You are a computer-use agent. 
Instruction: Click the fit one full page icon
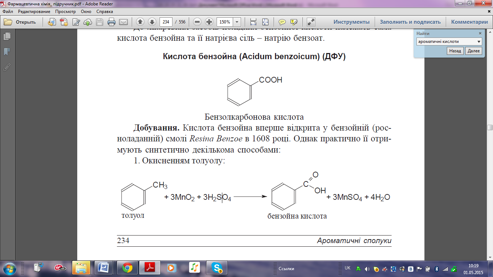(x=265, y=22)
